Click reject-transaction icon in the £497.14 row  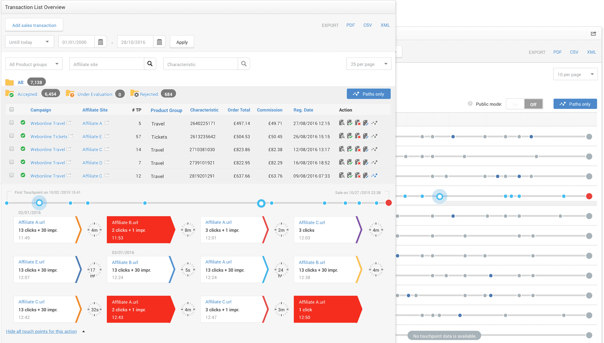[358, 123]
